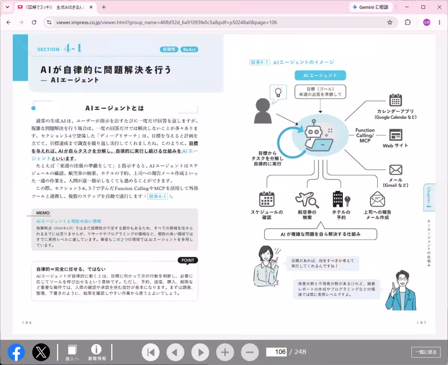Click the Web サイト icon in diagram
The width and height of the screenshot is (448, 365).
[x=395, y=135]
